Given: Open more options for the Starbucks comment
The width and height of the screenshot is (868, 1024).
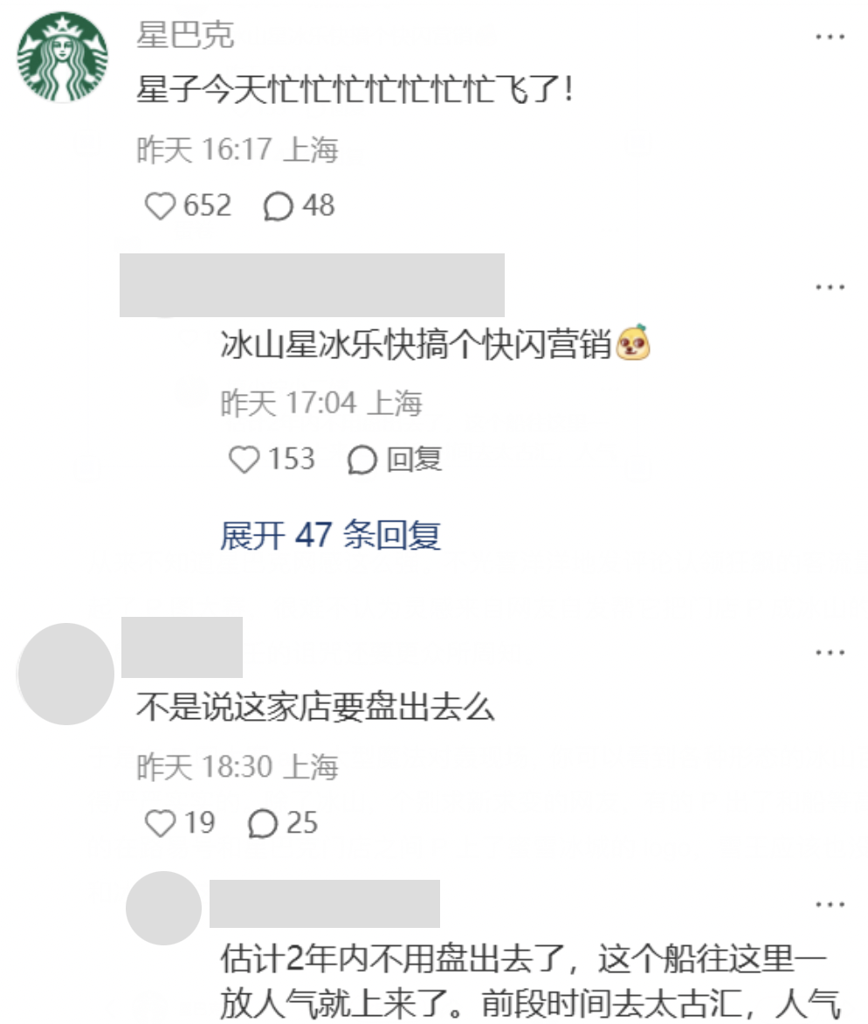Looking at the screenshot, I should [x=830, y=38].
